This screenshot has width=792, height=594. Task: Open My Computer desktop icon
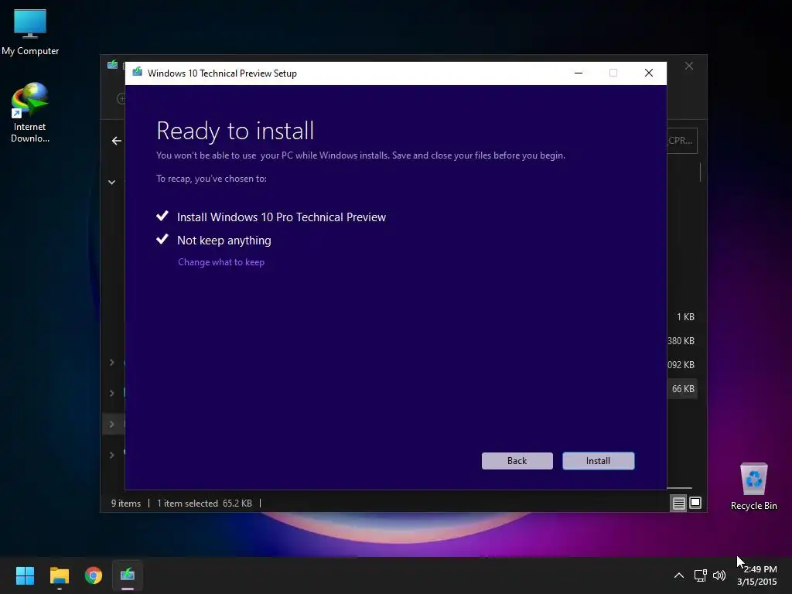point(30,32)
